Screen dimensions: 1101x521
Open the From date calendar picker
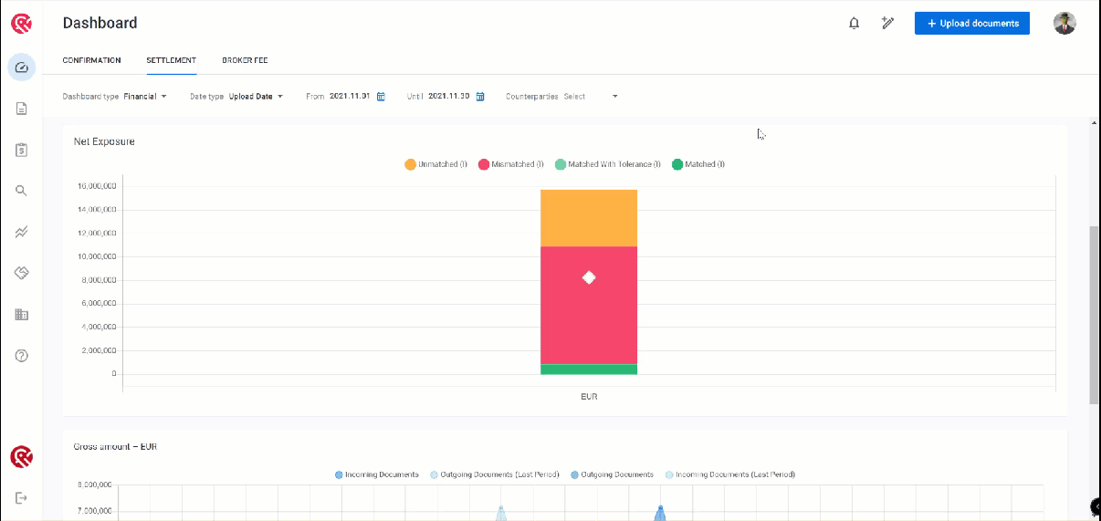[382, 96]
